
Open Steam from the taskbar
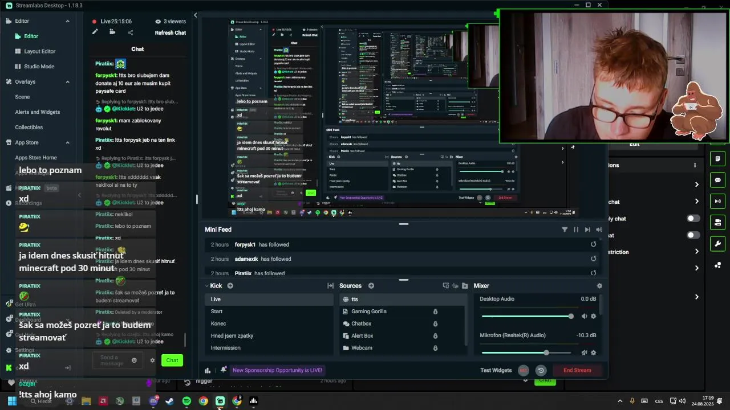169,401
